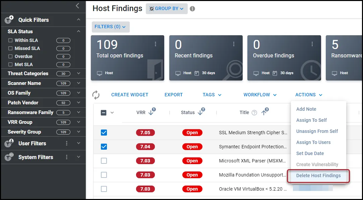The width and height of the screenshot is (363, 200).
Task: Open the Workflow dropdown
Action: pos(260,95)
